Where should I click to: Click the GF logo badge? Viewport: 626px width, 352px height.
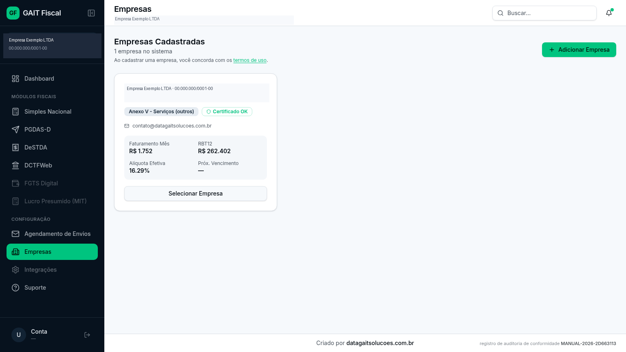click(x=13, y=13)
